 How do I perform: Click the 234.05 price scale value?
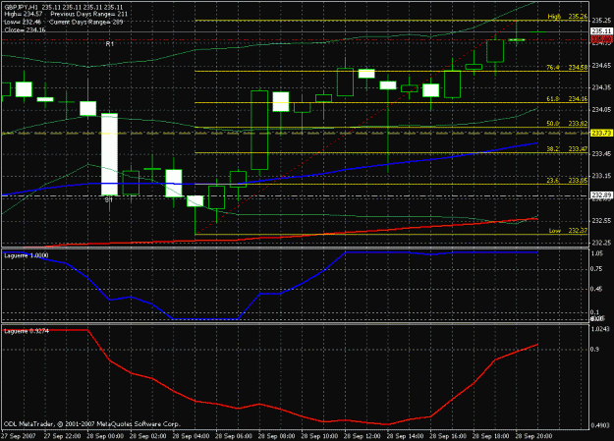point(602,109)
